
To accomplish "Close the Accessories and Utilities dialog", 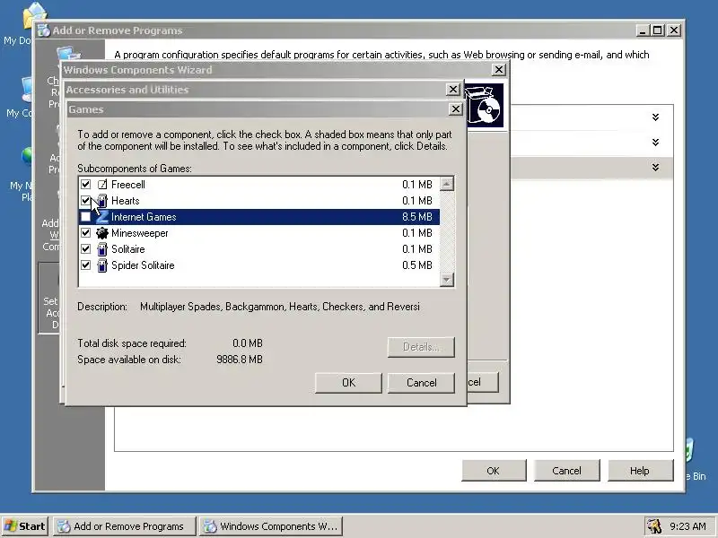I will pos(453,89).
